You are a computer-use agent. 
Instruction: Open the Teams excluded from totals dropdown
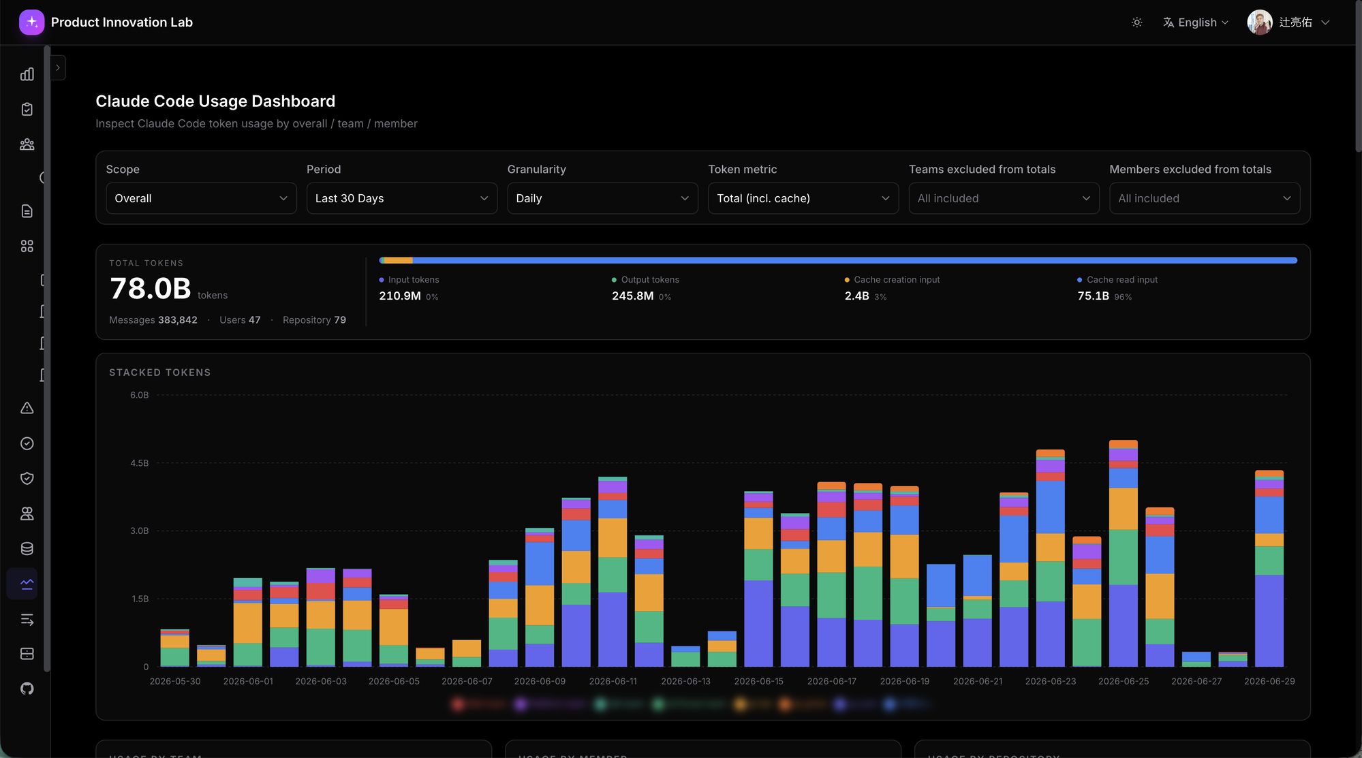pyautogui.click(x=1004, y=198)
